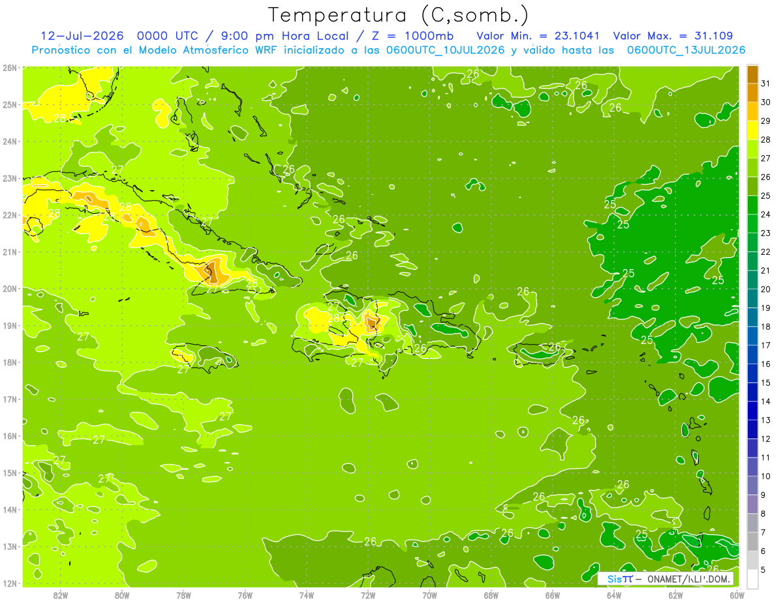Screen dimensions: 783x604
Task: Click the date text "12-Jul-2026"
Action: 82,36
